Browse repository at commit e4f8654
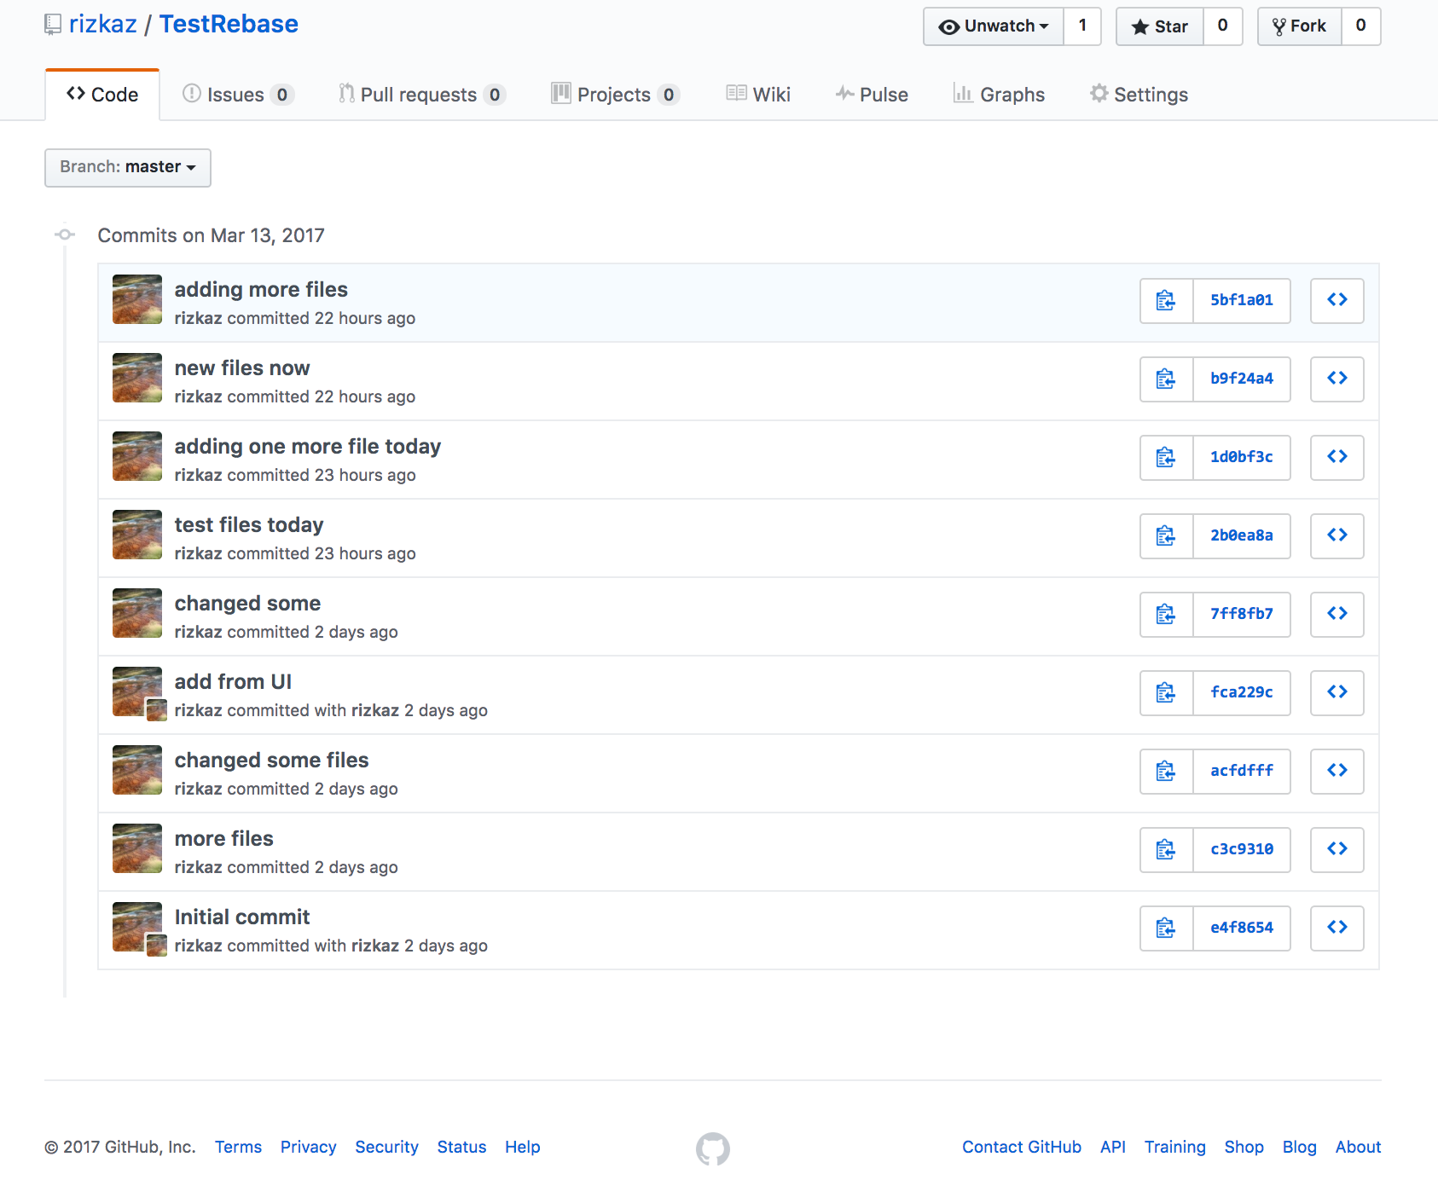This screenshot has height=1180, width=1438. click(1337, 928)
